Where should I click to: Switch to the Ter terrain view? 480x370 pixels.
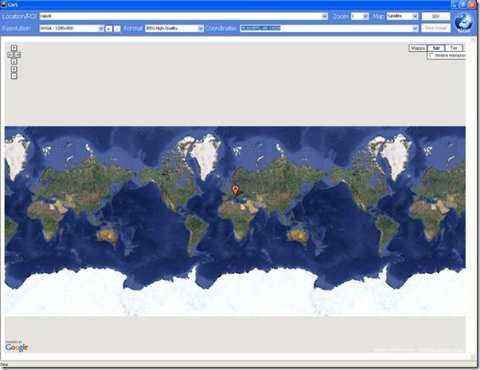[454, 48]
